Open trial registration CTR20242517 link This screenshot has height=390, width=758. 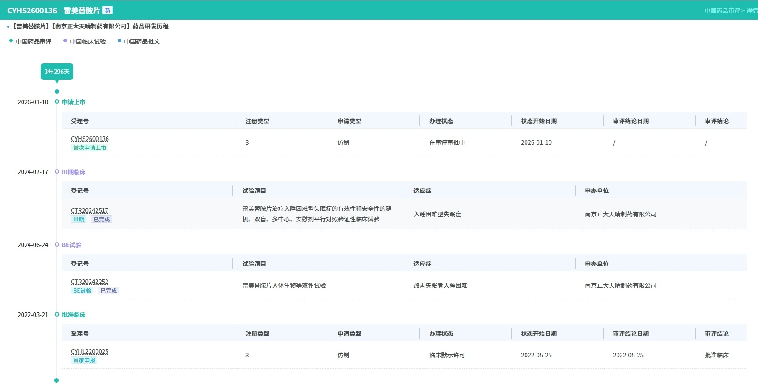tap(90, 210)
